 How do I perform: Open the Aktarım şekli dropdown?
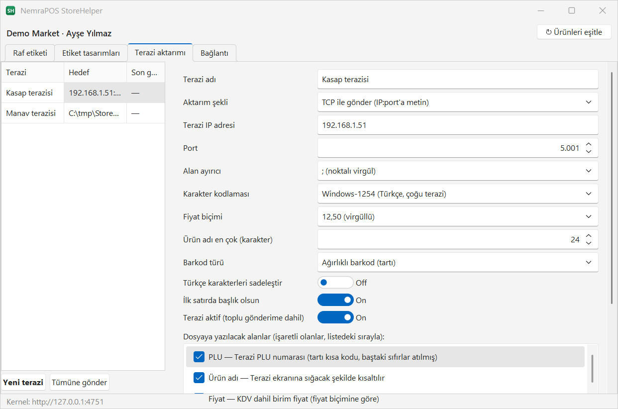[458, 102]
